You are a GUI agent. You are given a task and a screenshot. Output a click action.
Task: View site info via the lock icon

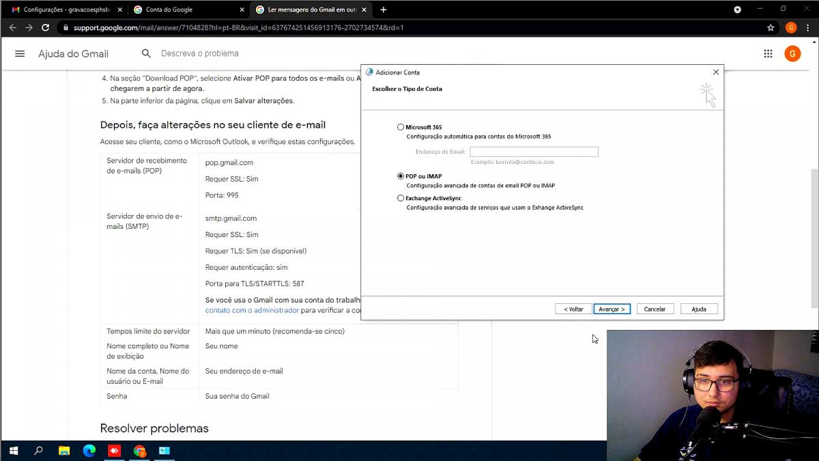66,28
